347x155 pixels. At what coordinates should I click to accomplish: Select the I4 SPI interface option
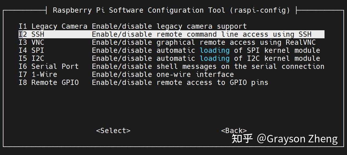31,50
